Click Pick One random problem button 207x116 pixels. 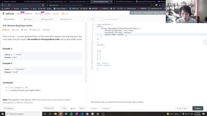coord(49,108)
